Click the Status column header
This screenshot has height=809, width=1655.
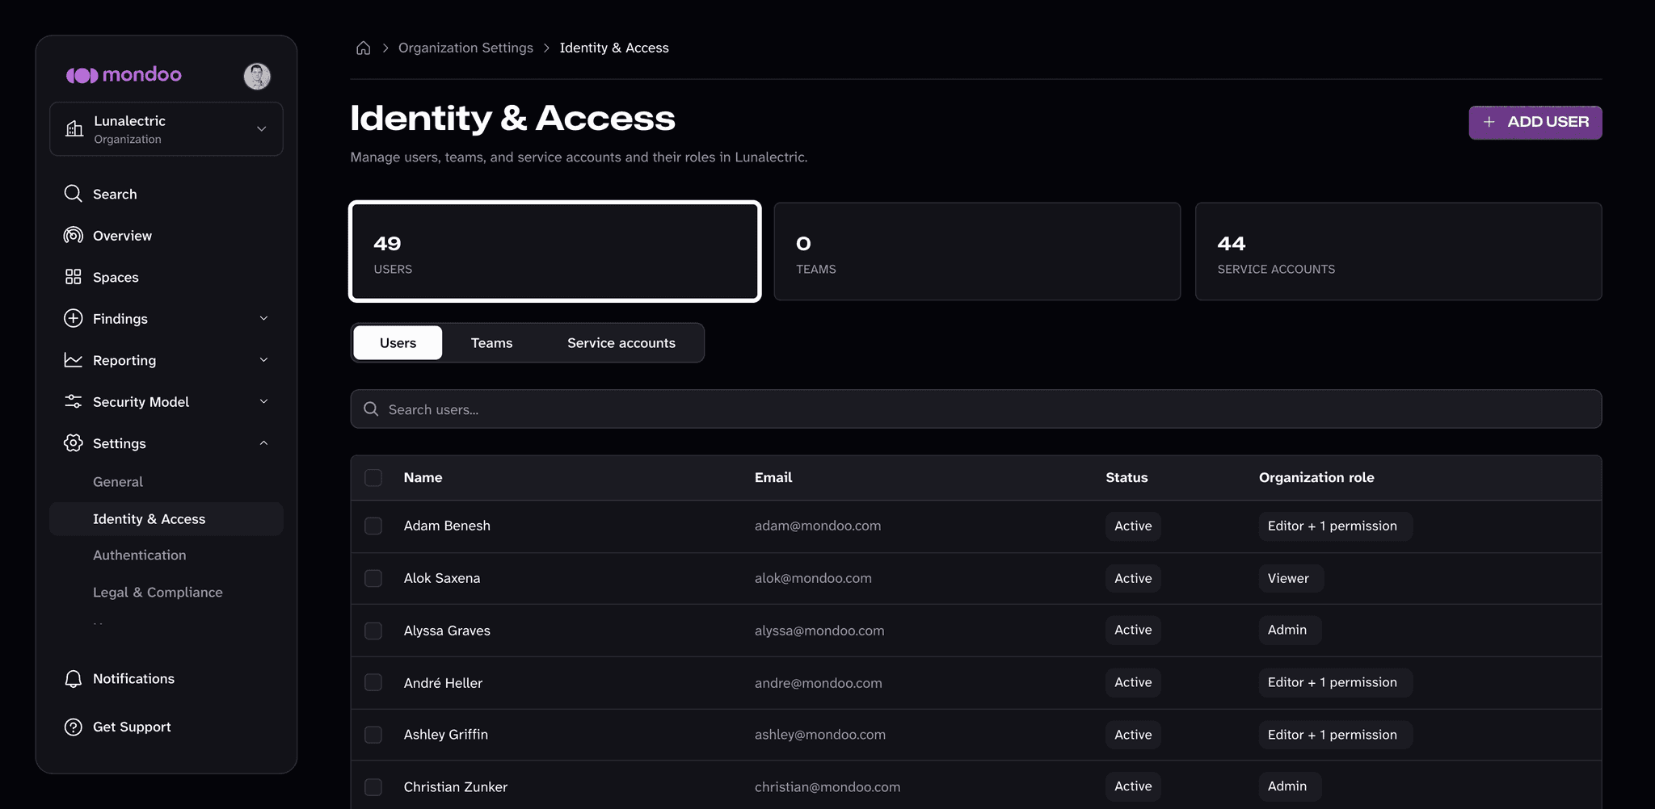pos(1126,477)
